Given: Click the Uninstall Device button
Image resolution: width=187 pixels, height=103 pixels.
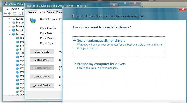Looking at the screenshot, I should [42, 85].
